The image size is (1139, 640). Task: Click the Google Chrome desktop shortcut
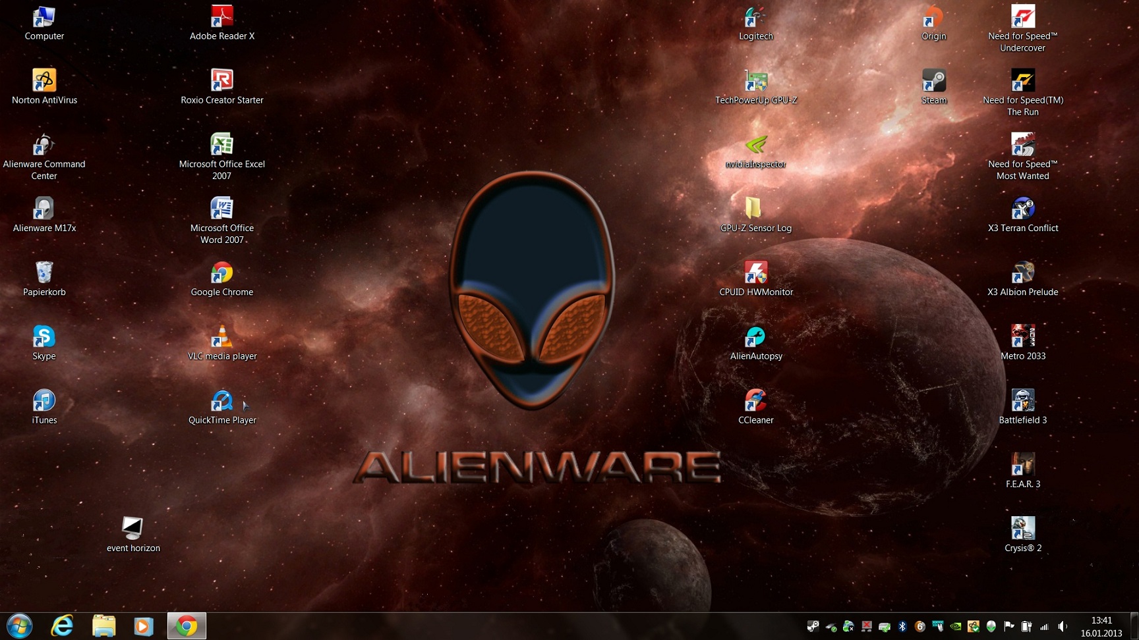point(222,279)
